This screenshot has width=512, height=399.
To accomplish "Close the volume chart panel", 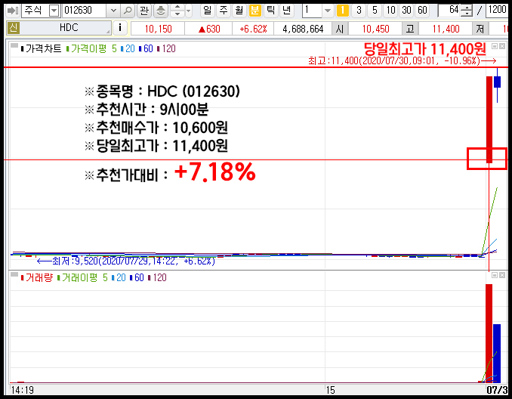I will click(x=502, y=275).
